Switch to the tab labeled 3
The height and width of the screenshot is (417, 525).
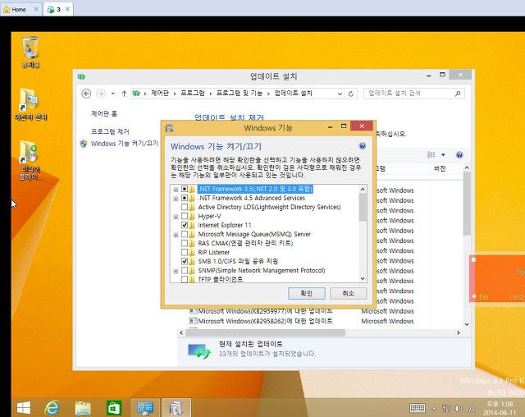point(58,9)
